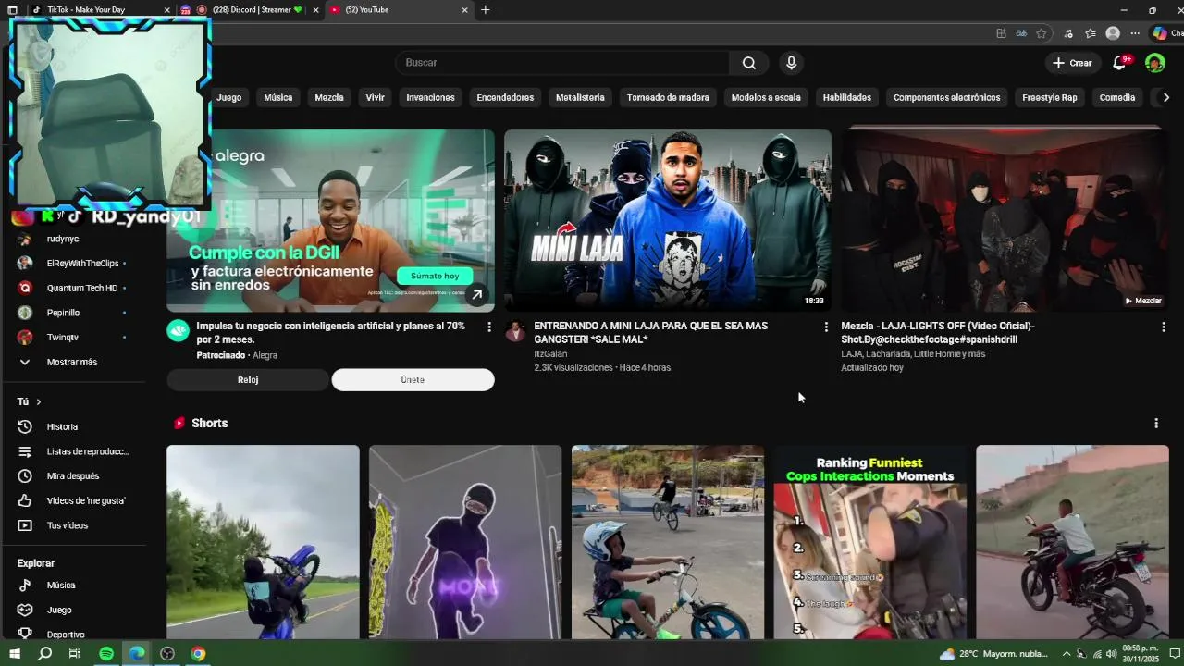Open the taskbar volume speaker icon
The height and width of the screenshot is (666, 1184).
1111,654
